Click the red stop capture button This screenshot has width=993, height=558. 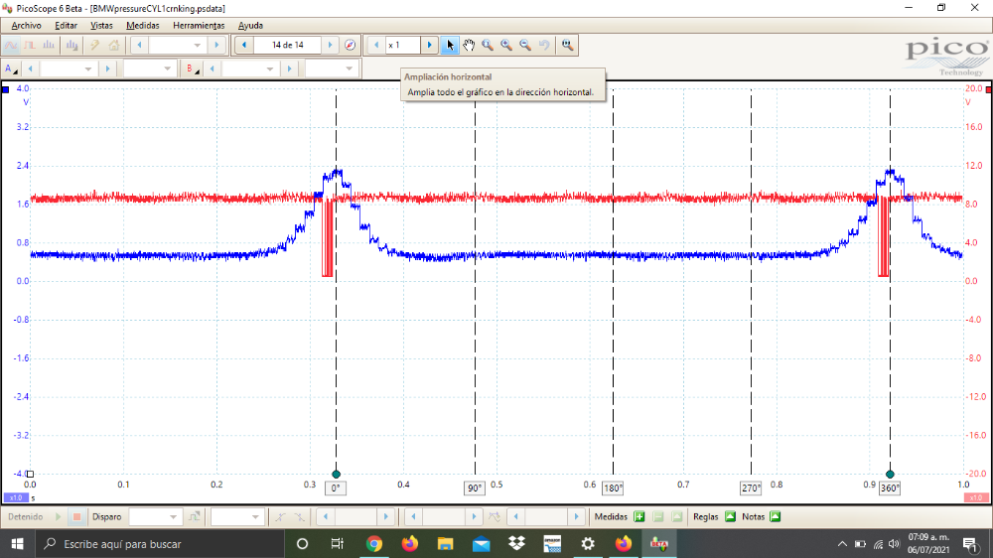point(75,516)
